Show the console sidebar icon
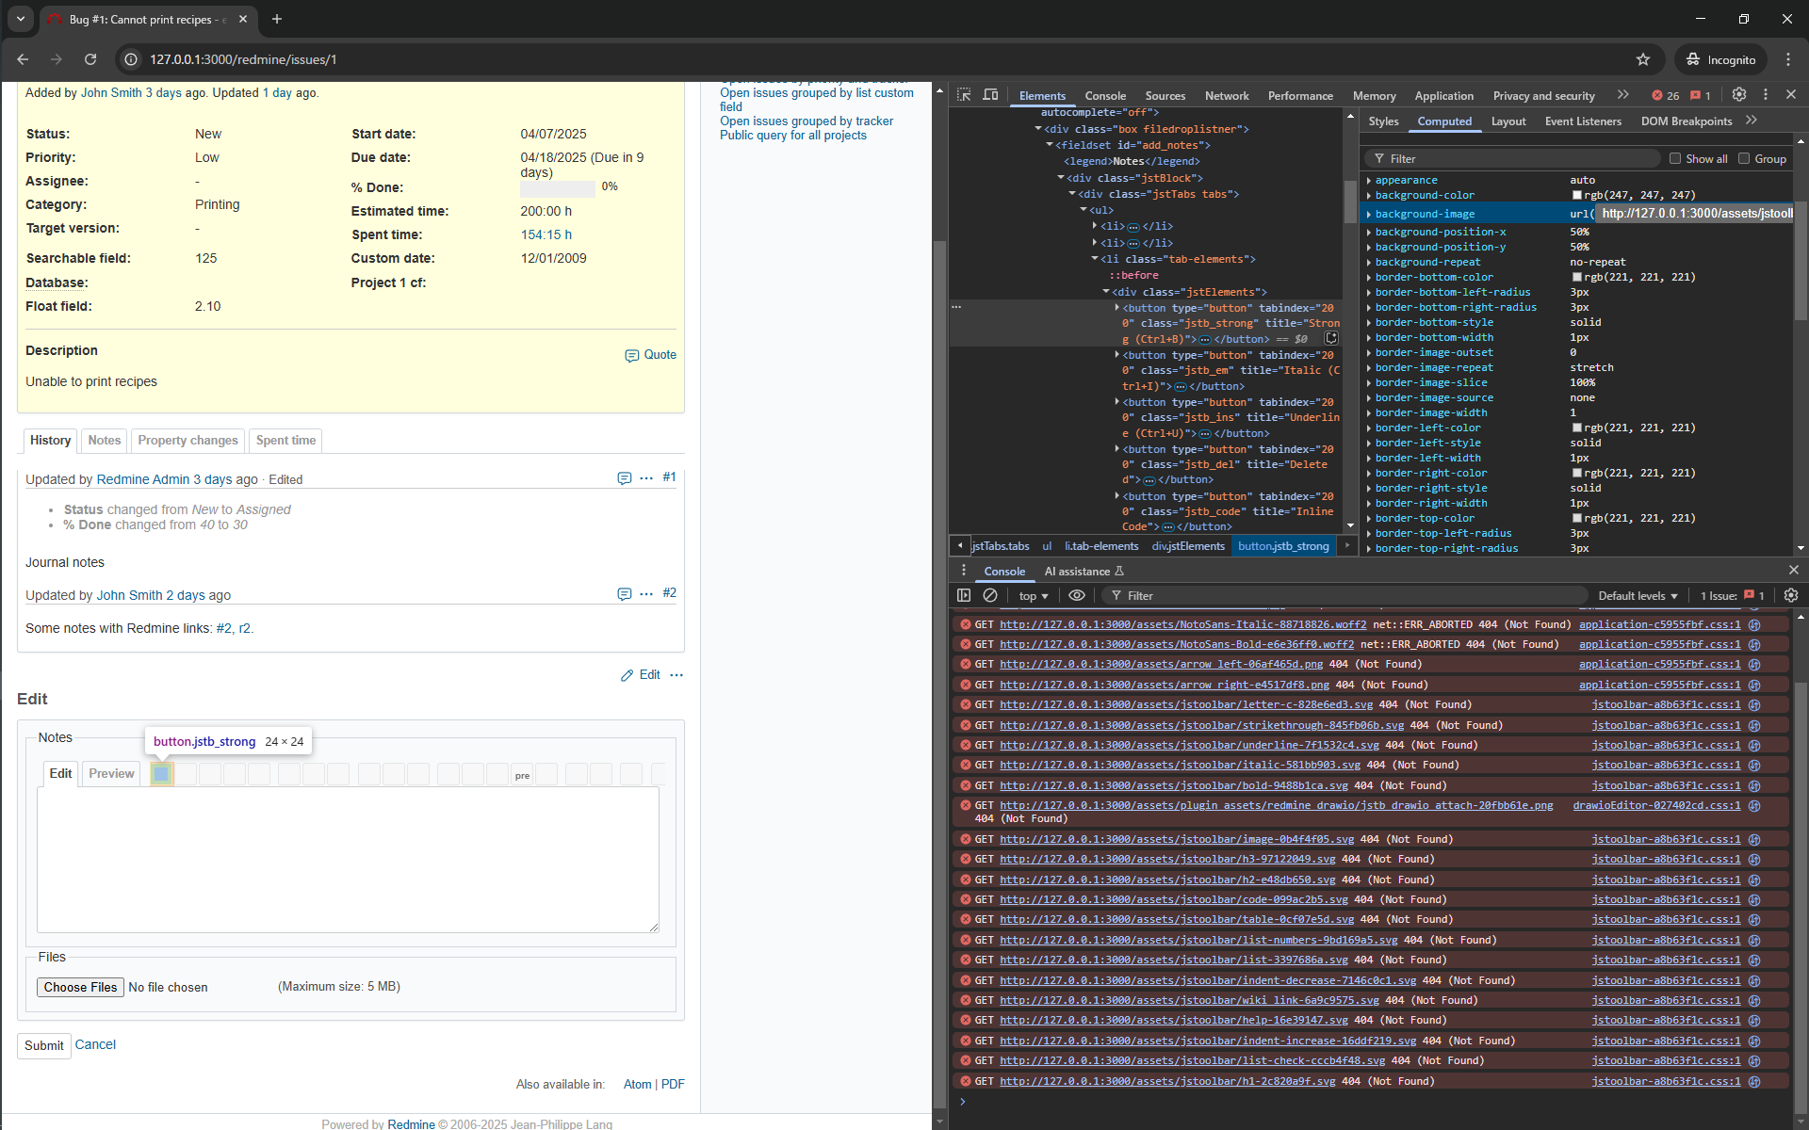The image size is (1809, 1130). pos(964,595)
